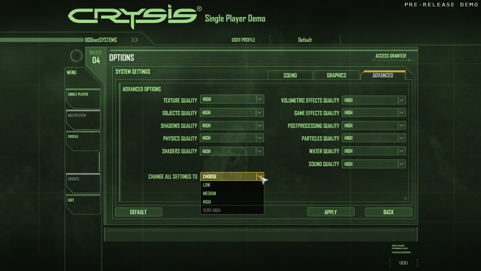Click the 'SYSTEM SETTINGS' heading
This screenshot has width=481, height=271.
[x=133, y=72]
